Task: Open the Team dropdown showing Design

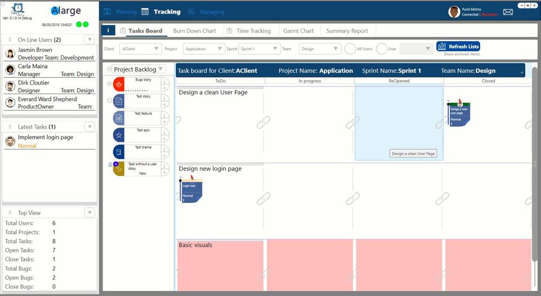Action: pyautogui.click(x=320, y=48)
